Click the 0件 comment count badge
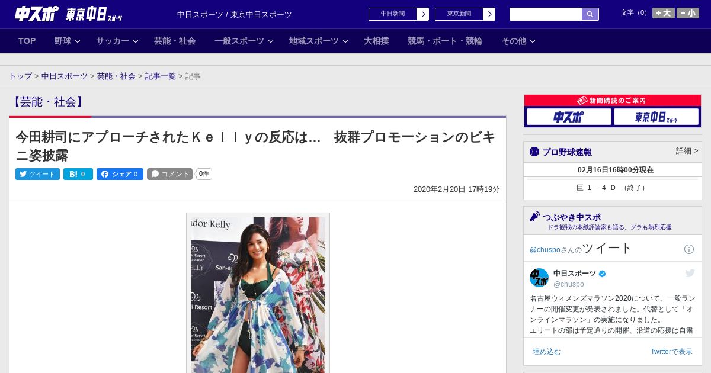Screen dimensions: 711x373 [204, 174]
